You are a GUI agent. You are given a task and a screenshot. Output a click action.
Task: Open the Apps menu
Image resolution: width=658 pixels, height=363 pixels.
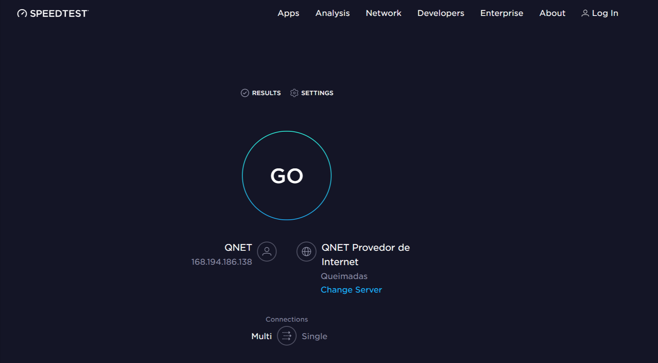[288, 13]
